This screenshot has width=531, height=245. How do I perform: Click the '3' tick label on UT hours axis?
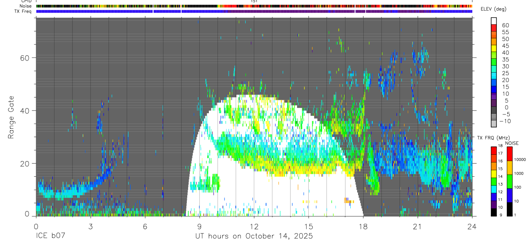[90, 226]
